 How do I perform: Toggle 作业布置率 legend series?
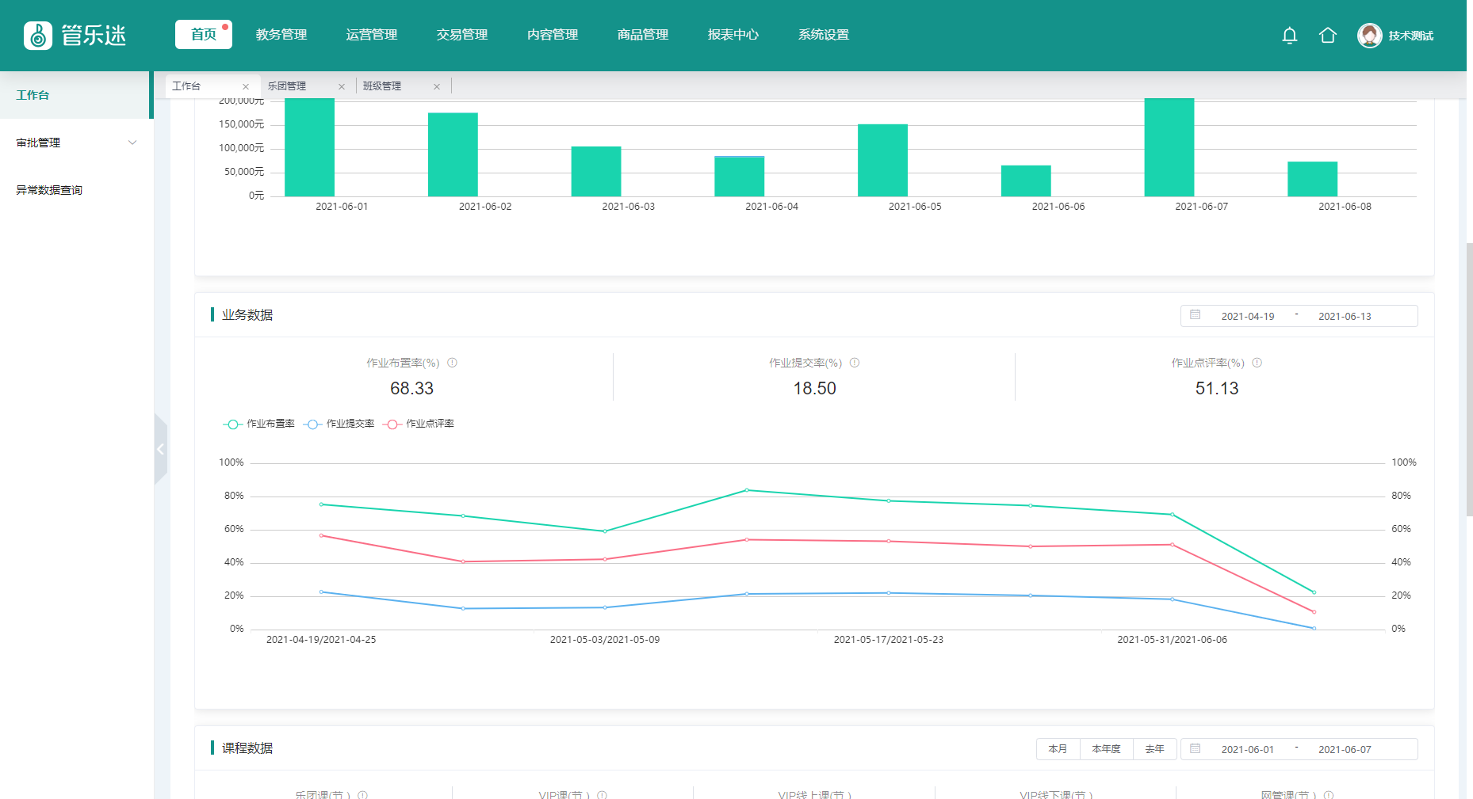click(259, 424)
